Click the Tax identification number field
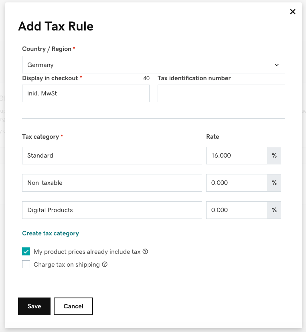This screenshot has width=306, height=332. (221, 93)
